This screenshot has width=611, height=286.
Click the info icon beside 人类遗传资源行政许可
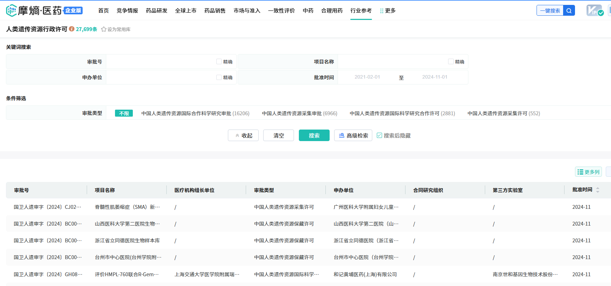tap(72, 29)
